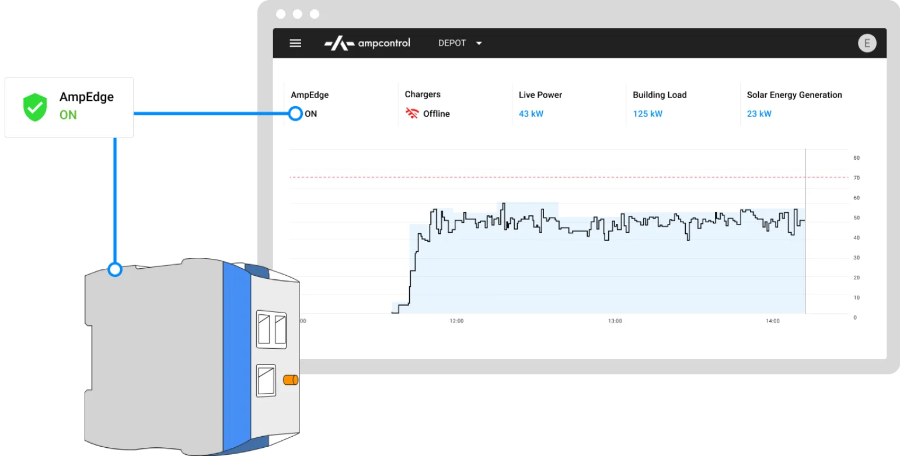Click the 70 value on chart axis
Viewport: 900px width, 456px height.
[x=856, y=177]
